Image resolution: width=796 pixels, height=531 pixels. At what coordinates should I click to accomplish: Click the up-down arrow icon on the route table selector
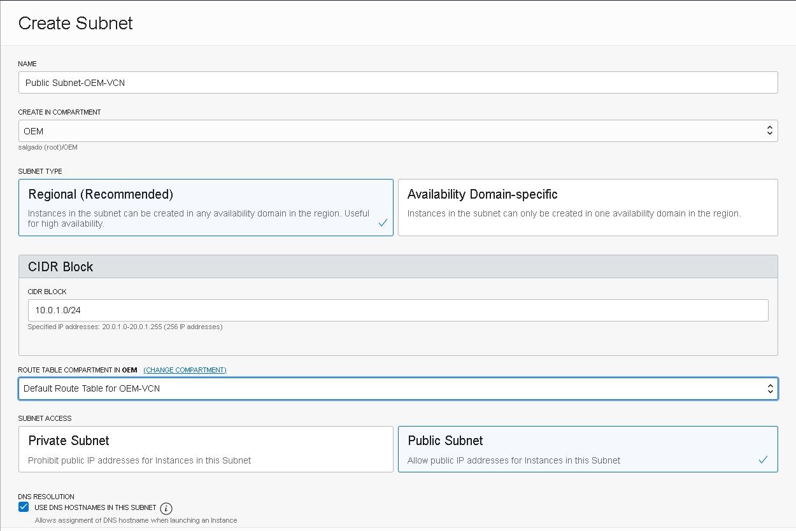click(770, 388)
